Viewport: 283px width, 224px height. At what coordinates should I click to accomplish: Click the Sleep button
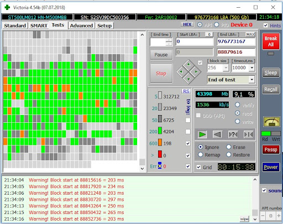(271, 72)
